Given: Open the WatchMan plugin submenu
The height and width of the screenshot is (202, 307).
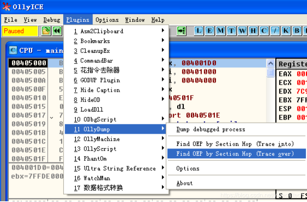Looking at the screenshot, I should [116, 178].
